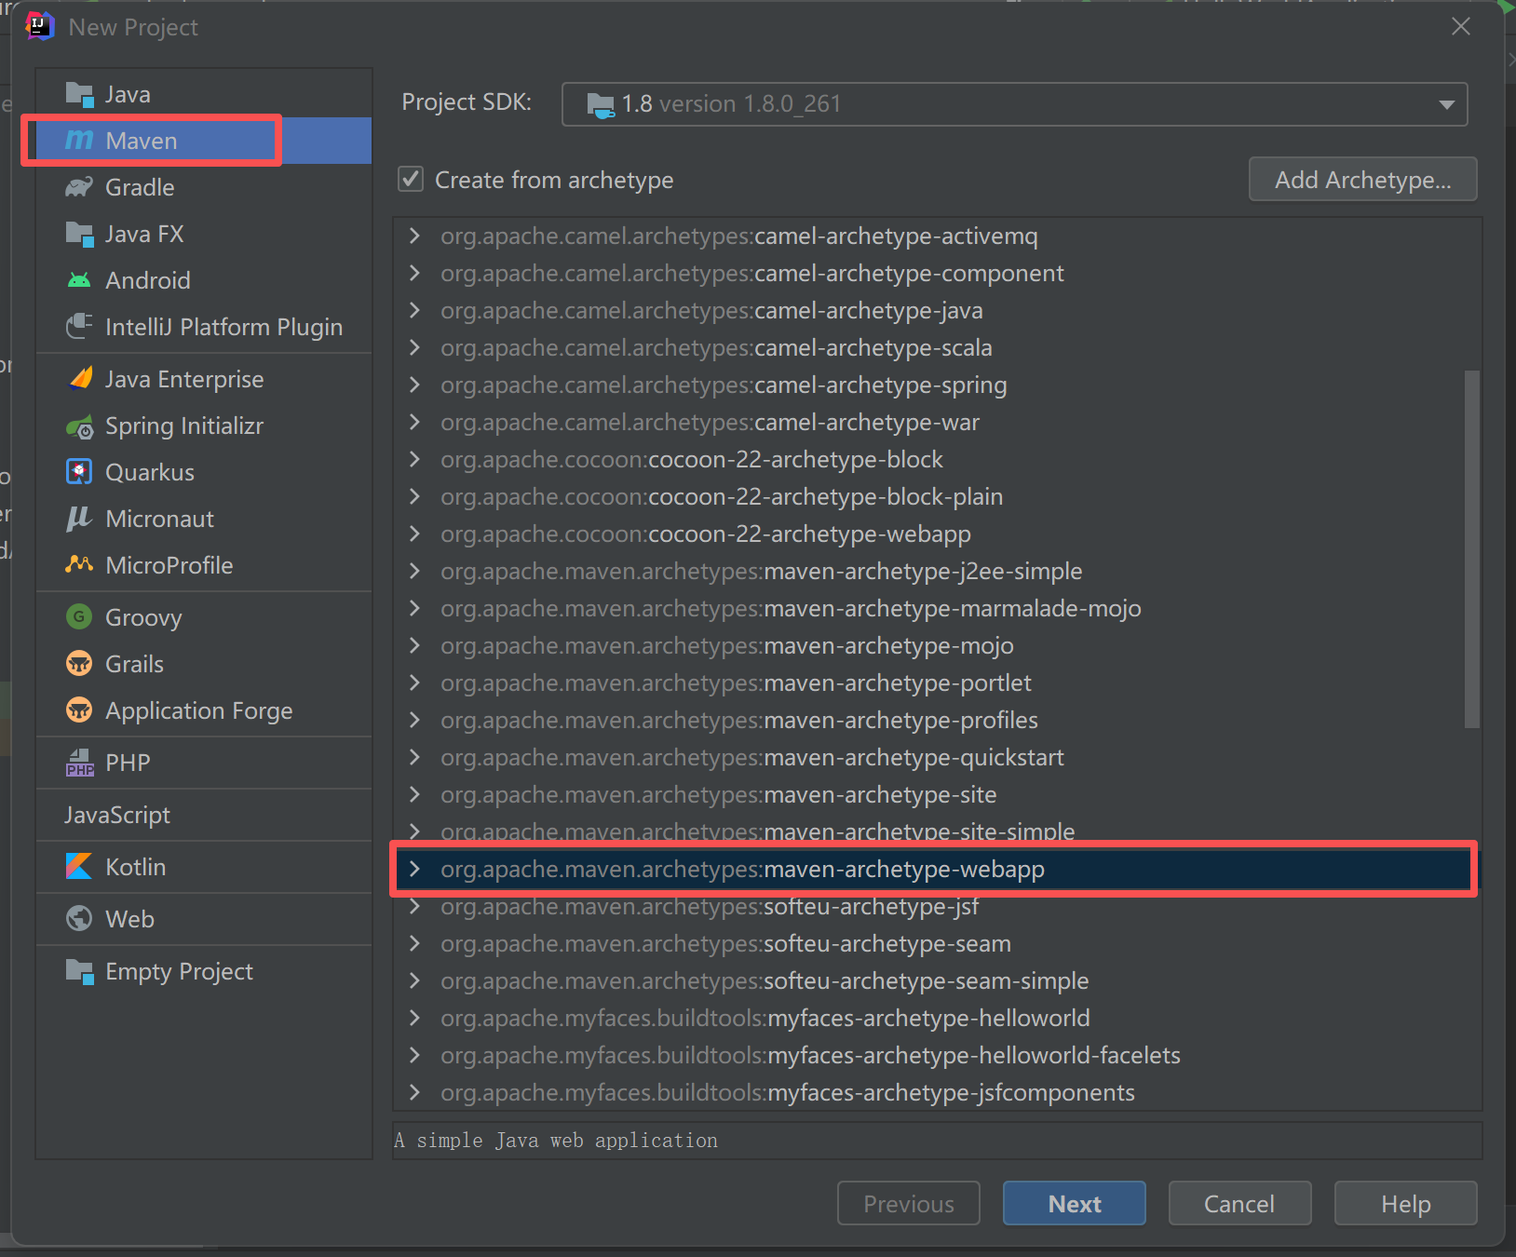This screenshot has width=1516, height=1257.
Task: Select maven-archetype-marmalade-mojo row
Action: [x=937, y=608]
